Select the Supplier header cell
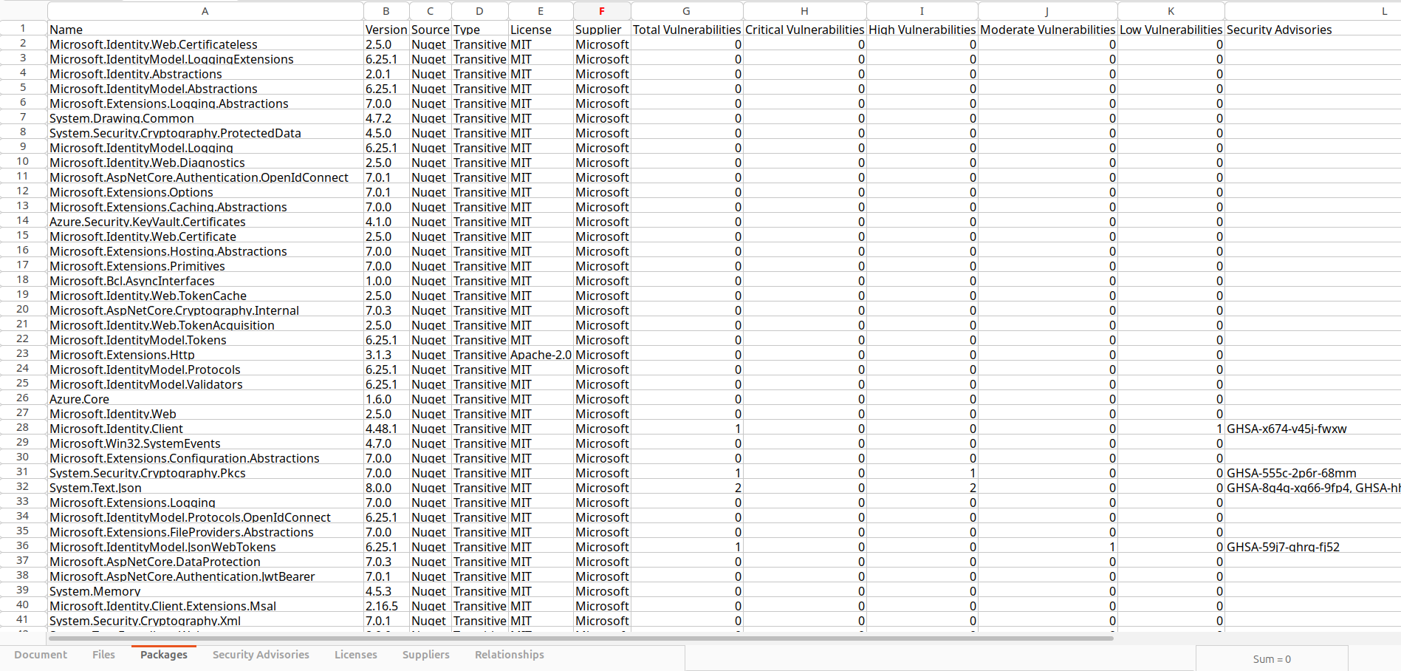The width and height of the screenshot is (1401, 671). 598,30
